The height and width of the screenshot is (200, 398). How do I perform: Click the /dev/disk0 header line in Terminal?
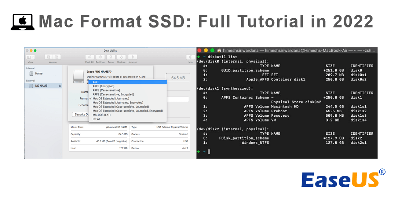(x=233, y=61)
